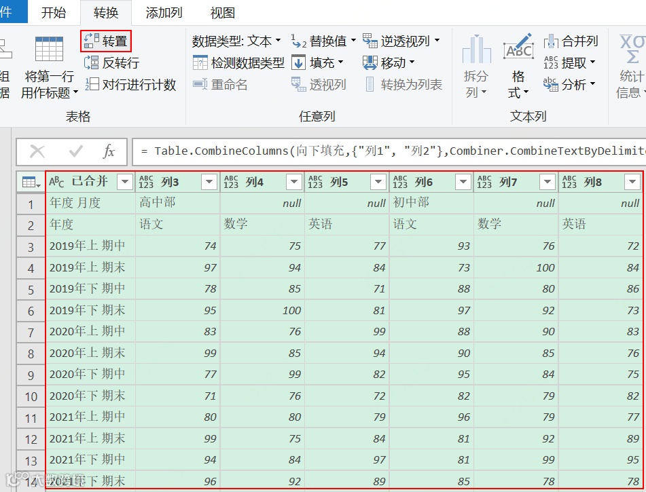646x492 pixels.
Task: Open 列5 column filter dropdown
Action: pyautogui.click(x=378, y=182)
